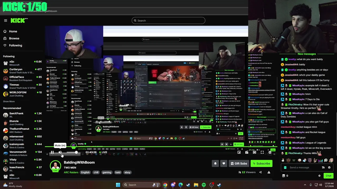Image resolution: width=337 pixels, height=189 pixels.
Task: Click New messages banner in chat
Action: (306, 54)
